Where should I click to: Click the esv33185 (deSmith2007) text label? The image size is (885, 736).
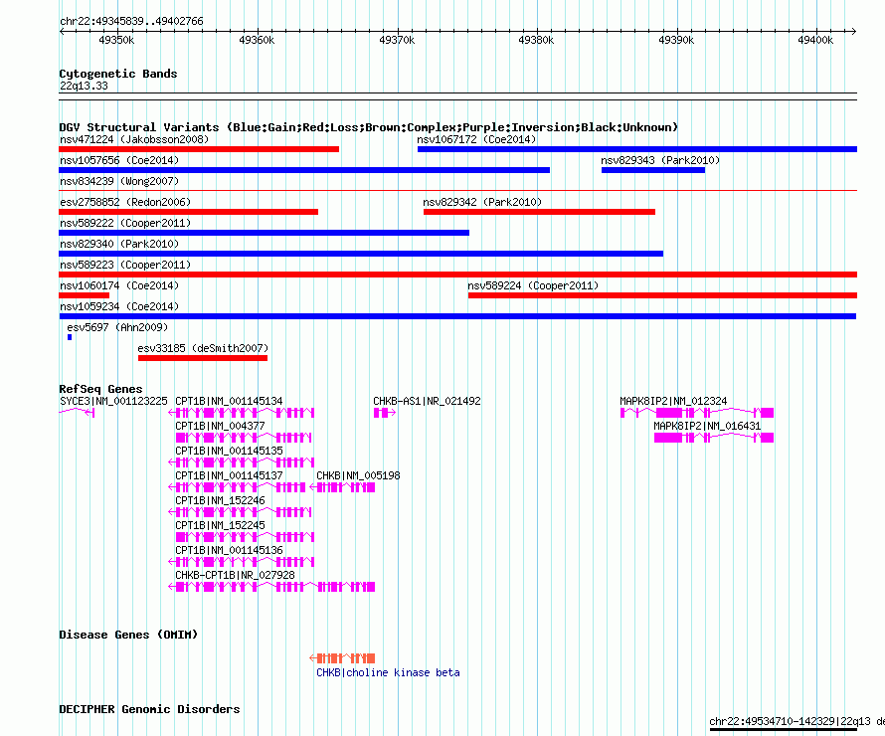(203, 348)
